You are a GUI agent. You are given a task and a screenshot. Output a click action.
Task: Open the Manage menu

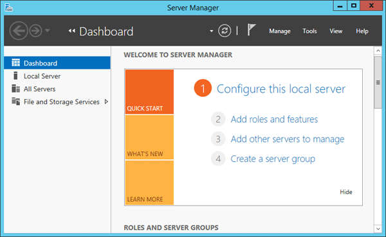click(x=280, y=31)
